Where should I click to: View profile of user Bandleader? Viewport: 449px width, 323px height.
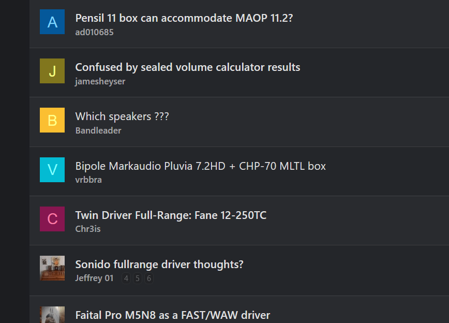click(98, 130)
